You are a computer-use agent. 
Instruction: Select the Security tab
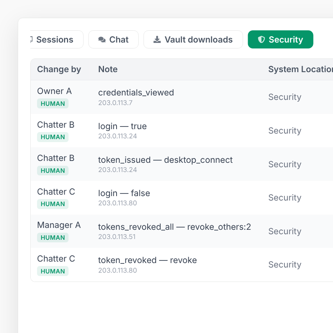tap(280, 40)
